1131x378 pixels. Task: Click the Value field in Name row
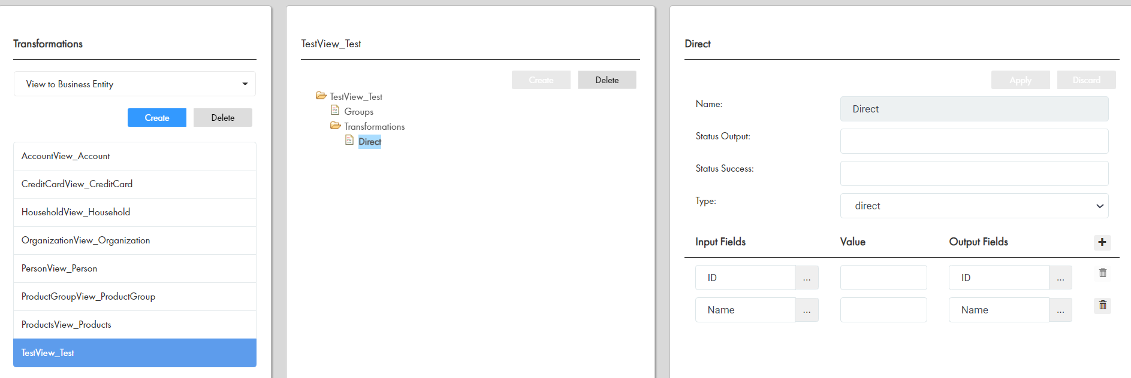pyautogui.click(x=883, y=310)
